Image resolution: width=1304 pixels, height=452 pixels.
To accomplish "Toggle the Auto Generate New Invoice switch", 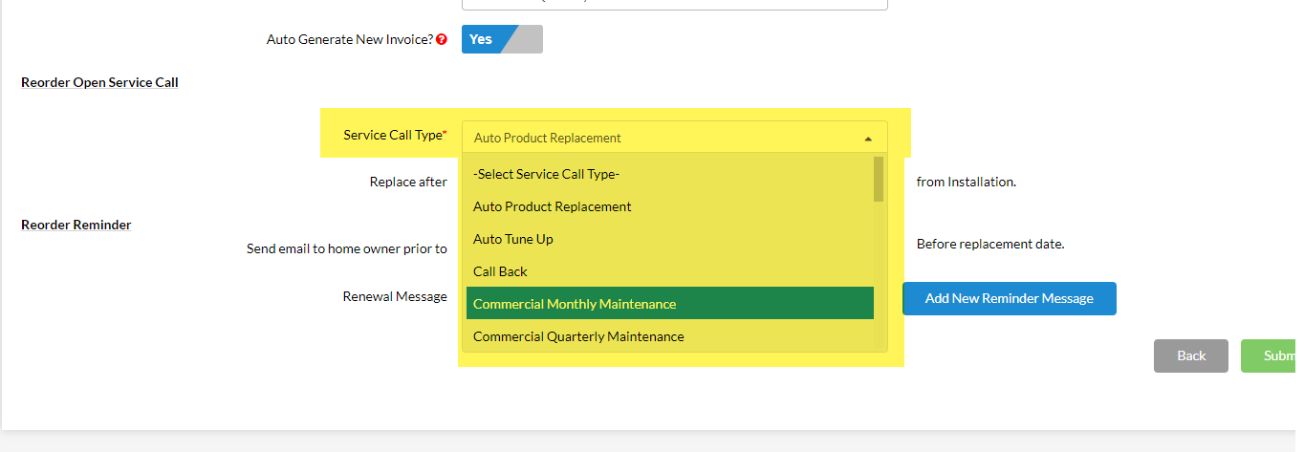I will 502,39.
